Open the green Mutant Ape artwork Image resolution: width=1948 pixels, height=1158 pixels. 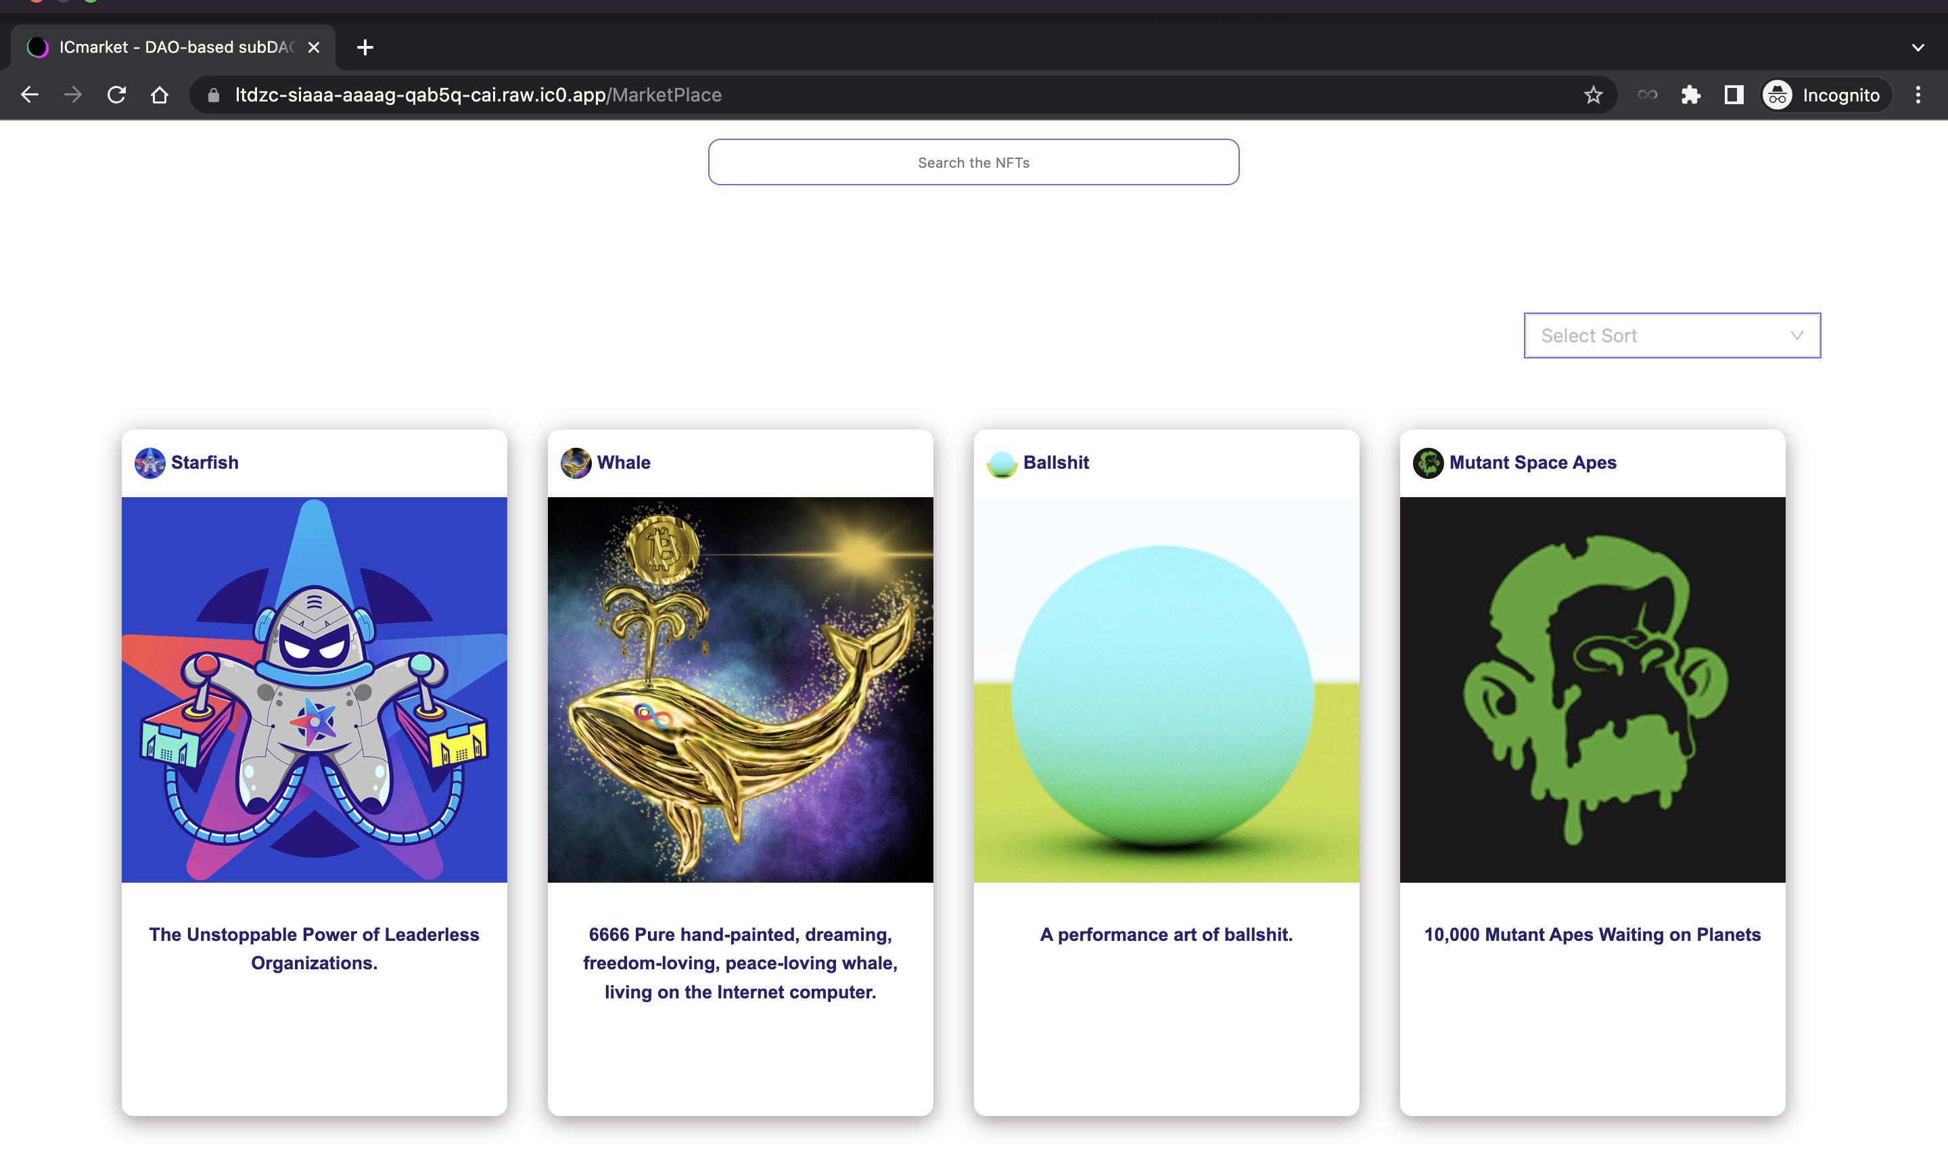[x=1592, y=690]
